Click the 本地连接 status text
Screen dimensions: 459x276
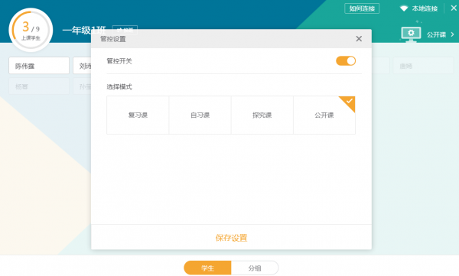click(x=425, y=8)
